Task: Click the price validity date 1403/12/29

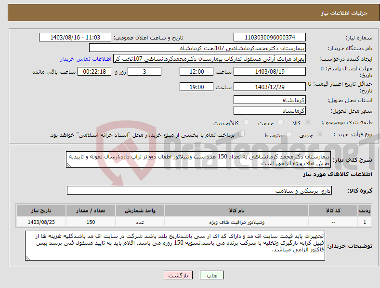Action: click(x=270, y=87)
